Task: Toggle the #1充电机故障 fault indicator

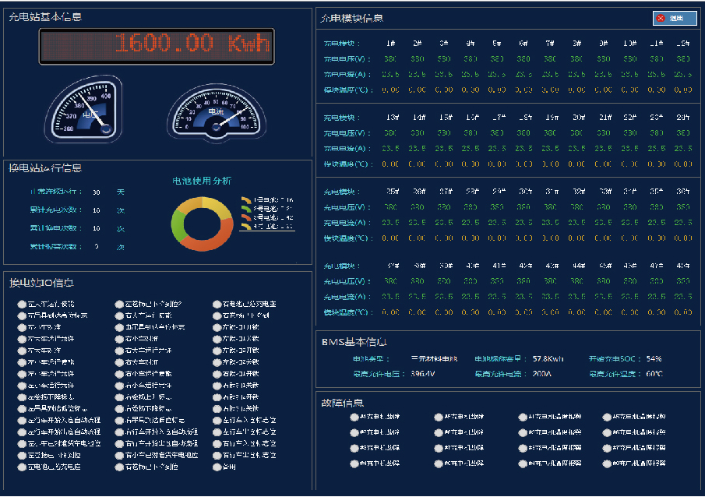Action: [354, 417]
